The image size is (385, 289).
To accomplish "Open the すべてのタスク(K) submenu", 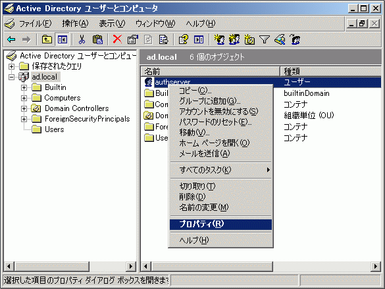I will (220, 169).
